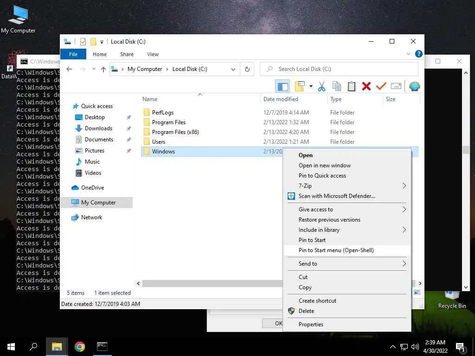Screen dimensions: 475x356
Task: Expand the Give access to submenu
Action: (x=347, y=210)
